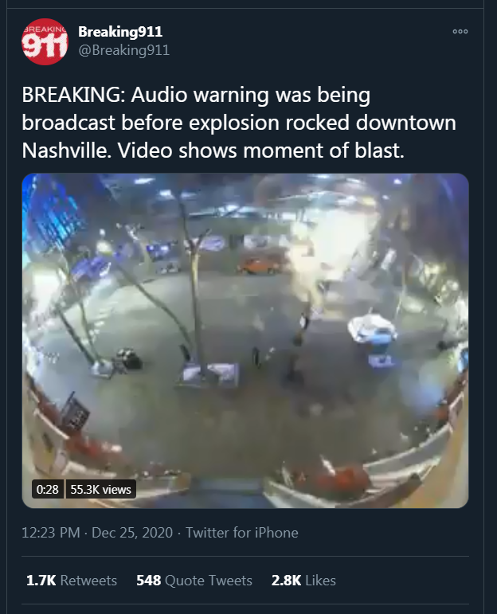Viewport: 497px width, 614px height.
Task: View the 548 Quote Tweets list
Action: click(194, 580)
